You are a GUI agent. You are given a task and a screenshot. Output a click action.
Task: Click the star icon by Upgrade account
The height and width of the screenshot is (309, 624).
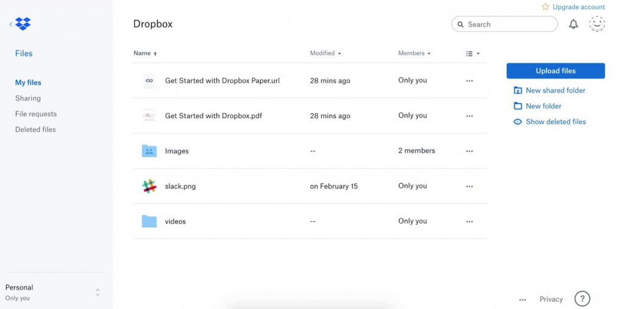[545, 7]
